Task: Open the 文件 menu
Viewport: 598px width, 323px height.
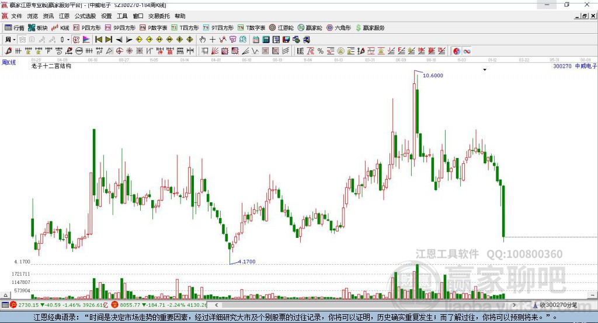Action: tap(17, 16)
